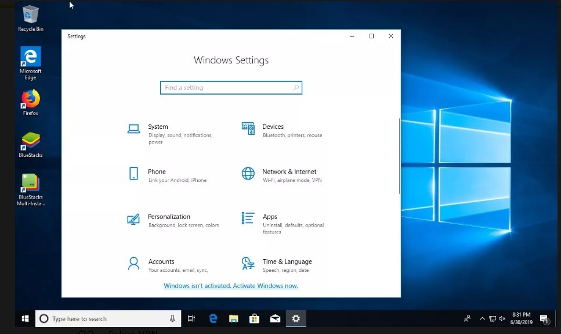The width and height of the screenshot is (561, 334).
Task: Open the Apps settings icon
Action: (x=248, y=218)
